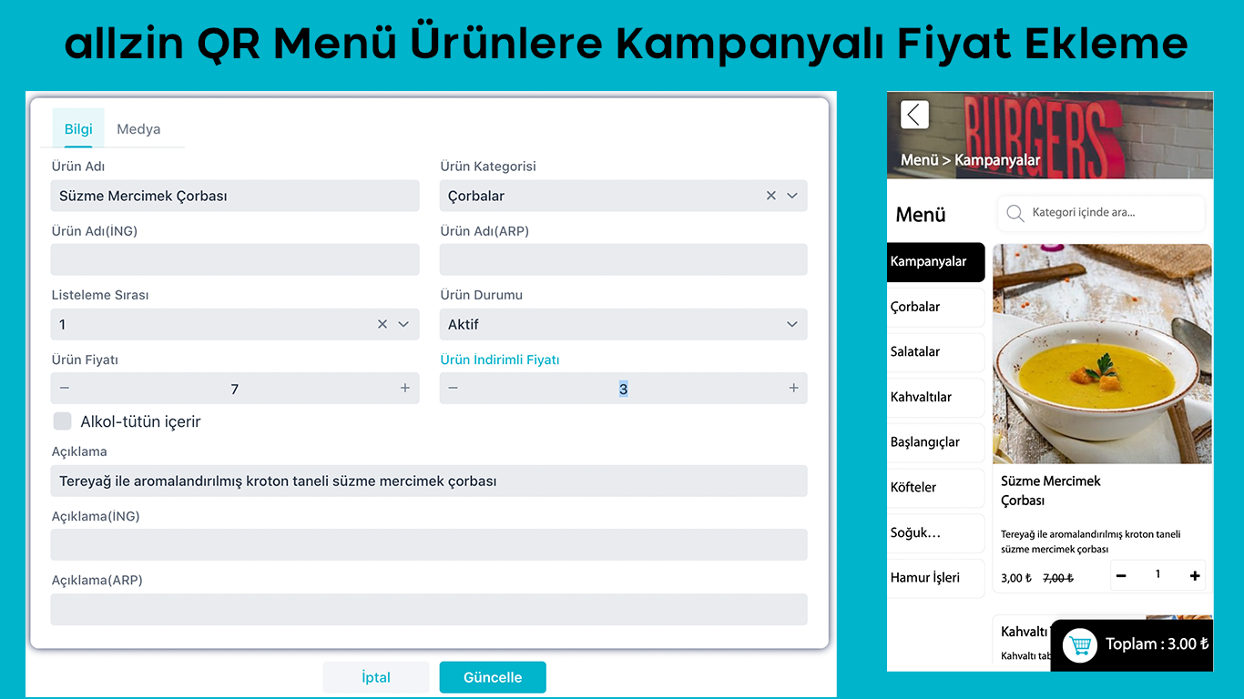Switch to the Bilgi tab
The width and height of the screenshot is (1244, 699).
click(x=78, y=128)
